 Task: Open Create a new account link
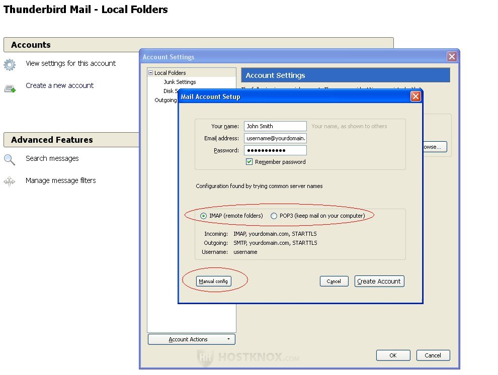pos(60,85)
